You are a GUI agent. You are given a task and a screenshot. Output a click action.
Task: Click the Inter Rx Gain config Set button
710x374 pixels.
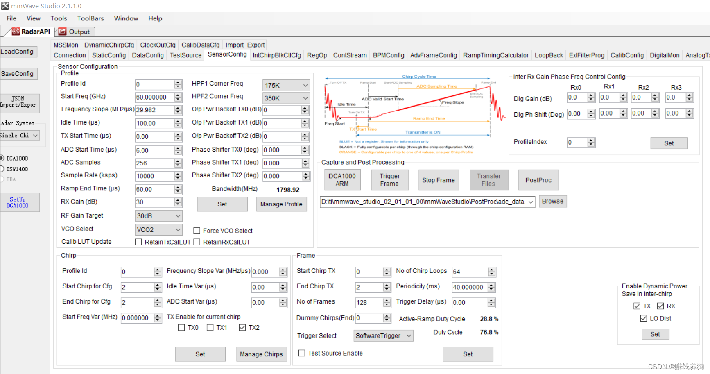(669, 143)
